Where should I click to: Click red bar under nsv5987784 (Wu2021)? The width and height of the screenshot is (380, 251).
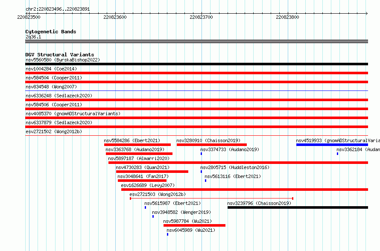(x=194, y=225)
